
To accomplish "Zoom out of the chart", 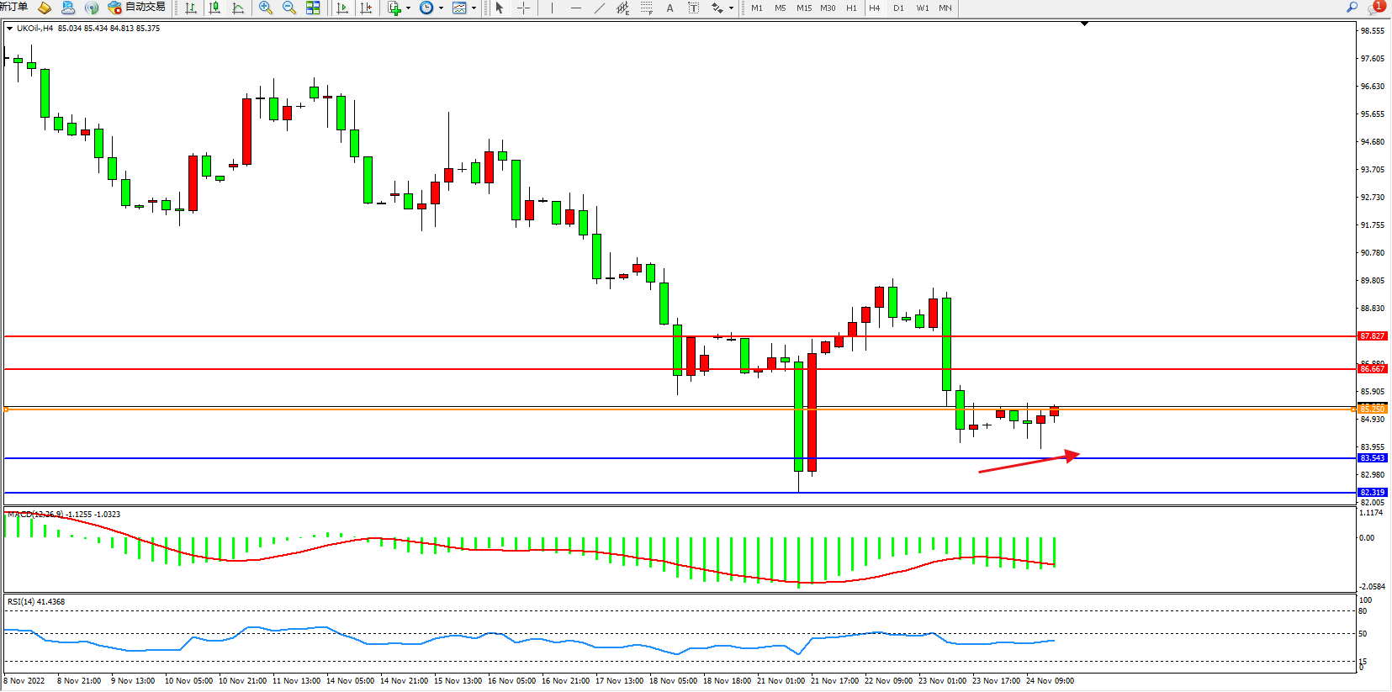I will pyautogui.click(x=289, y=8).
